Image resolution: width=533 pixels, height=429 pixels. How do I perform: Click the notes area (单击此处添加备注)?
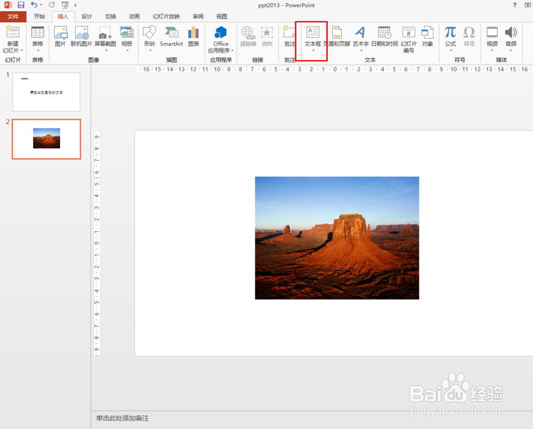pos(123,418)
